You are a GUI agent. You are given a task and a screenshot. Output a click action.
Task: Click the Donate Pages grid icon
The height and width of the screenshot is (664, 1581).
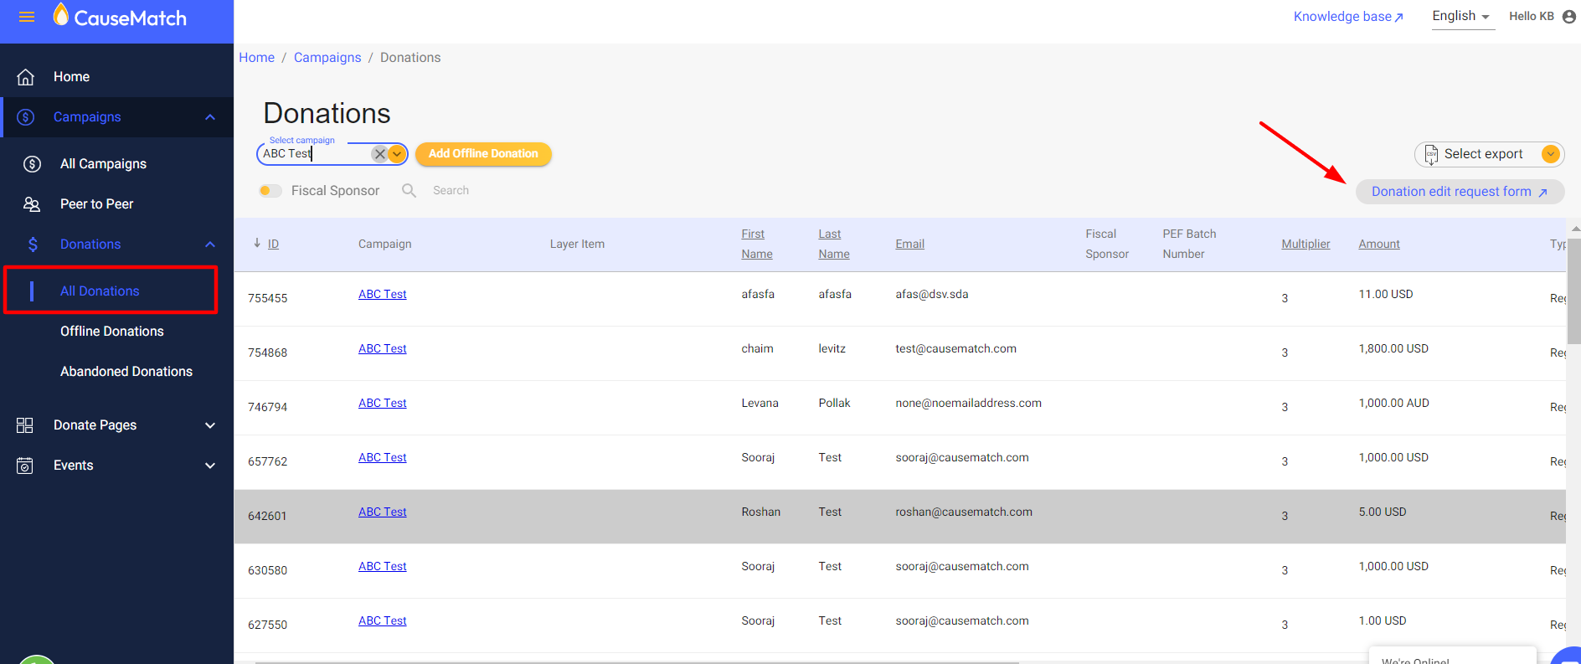pyautogui.click(x=25, y=425)
